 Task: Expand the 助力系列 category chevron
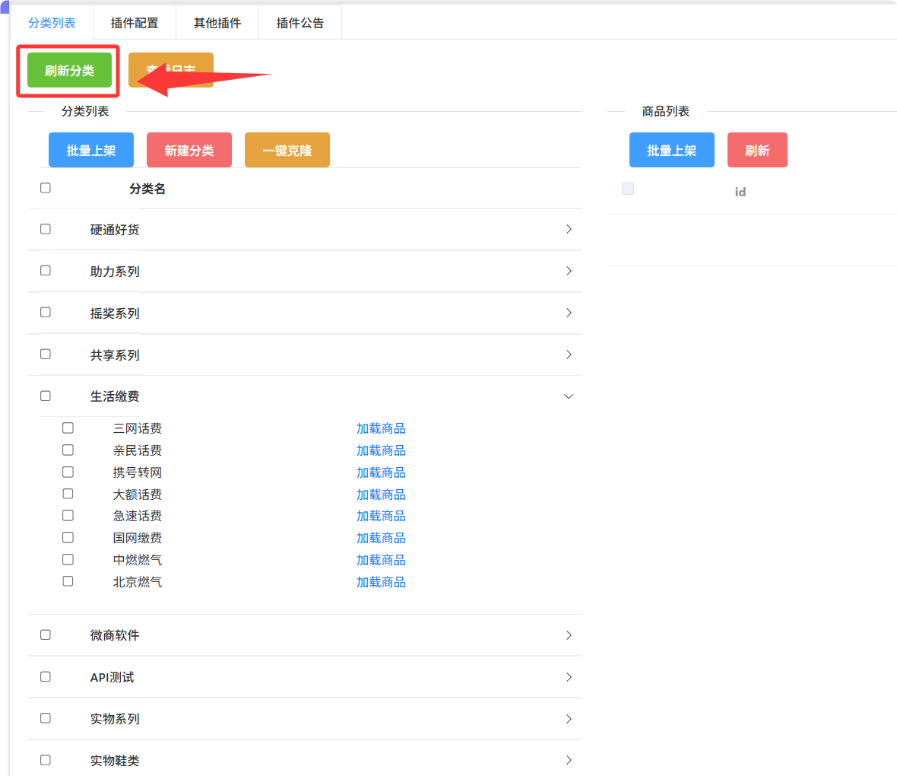coord(569,271)
